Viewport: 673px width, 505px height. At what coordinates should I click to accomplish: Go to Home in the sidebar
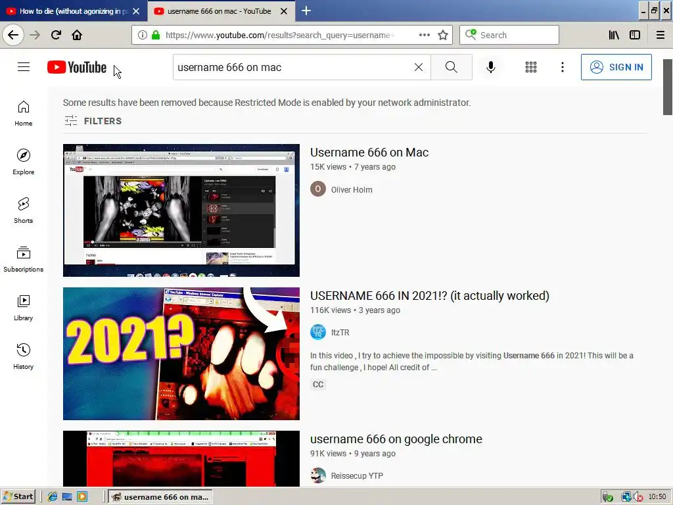(x=24, y=113)
